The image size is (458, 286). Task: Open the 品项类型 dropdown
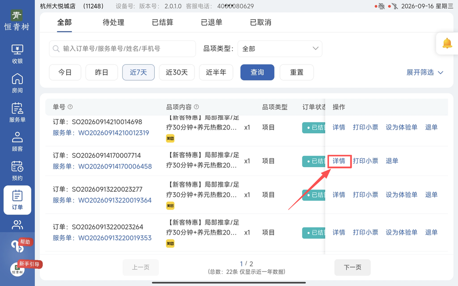[x=280, y=49]
